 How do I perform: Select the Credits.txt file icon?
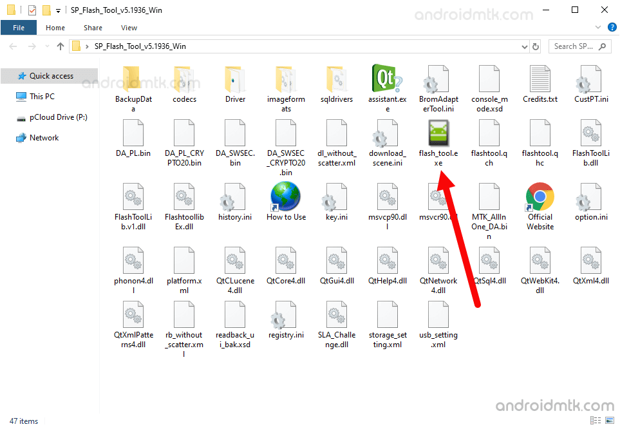tap(540, 79)
